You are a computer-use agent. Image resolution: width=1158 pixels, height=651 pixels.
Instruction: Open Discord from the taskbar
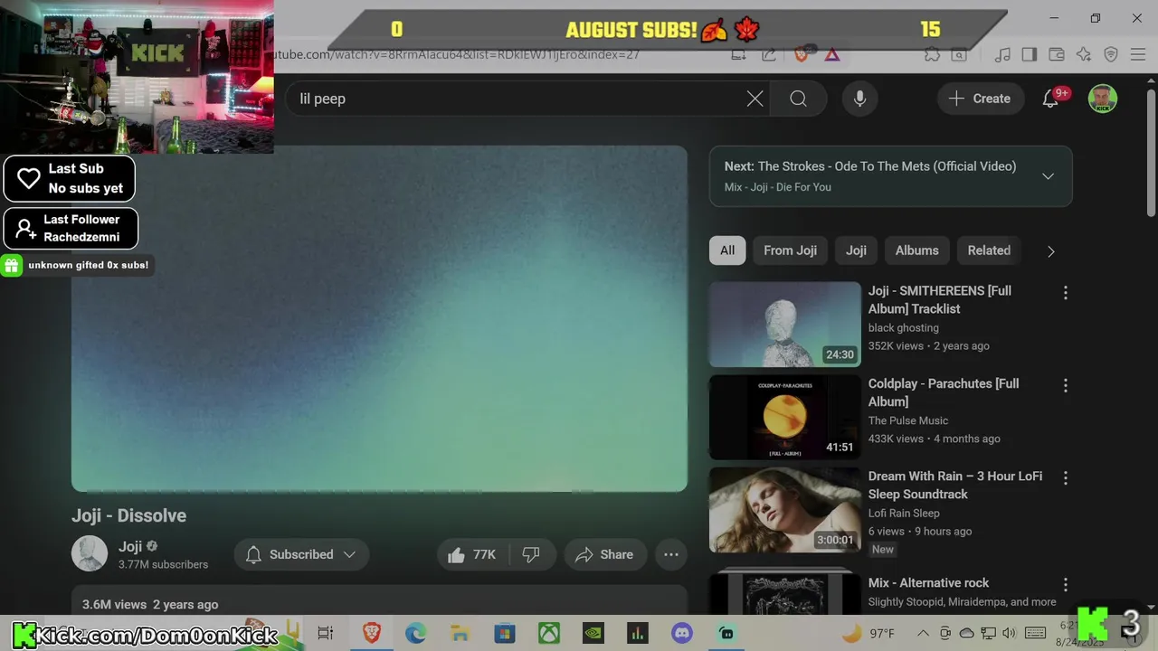[682, 633]
